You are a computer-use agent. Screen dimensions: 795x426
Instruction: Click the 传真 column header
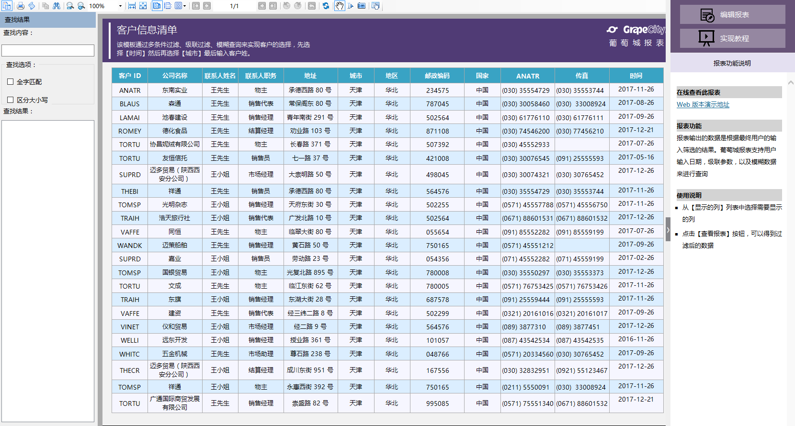(582, 76)
